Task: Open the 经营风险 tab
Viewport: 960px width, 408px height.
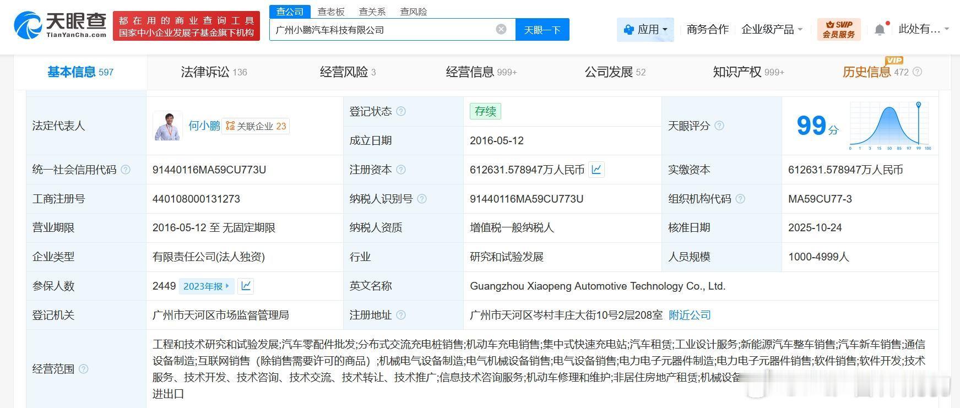Action: tap(348, 72)
